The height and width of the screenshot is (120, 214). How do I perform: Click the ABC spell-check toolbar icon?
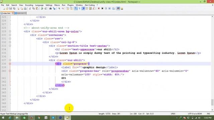(118, 9)
